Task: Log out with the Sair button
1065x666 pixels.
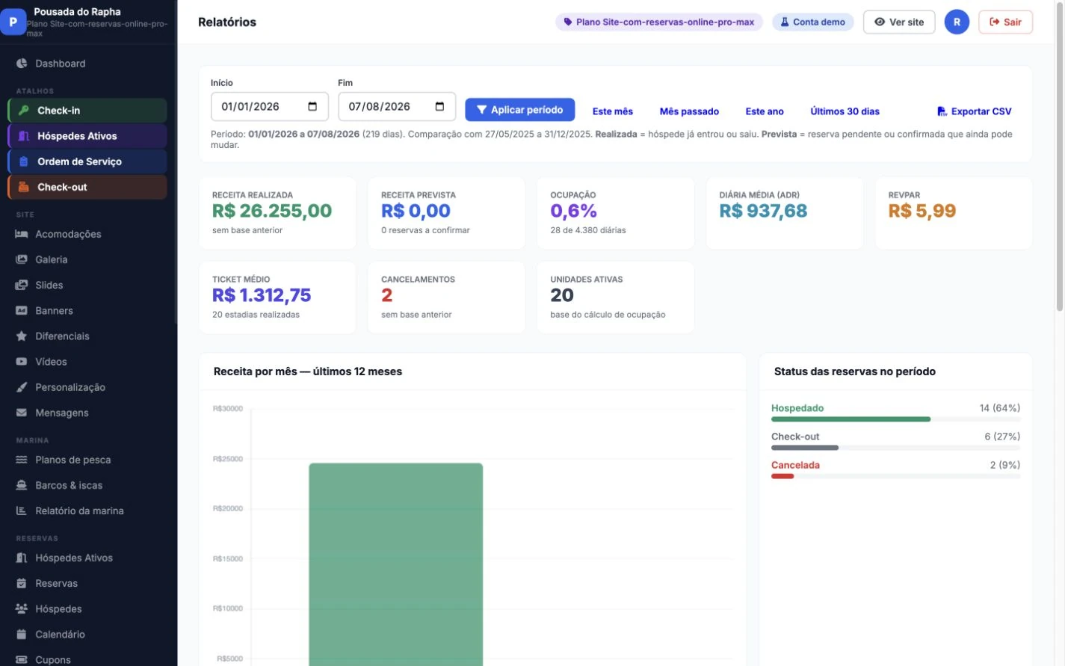Action: coord(1005,22)
